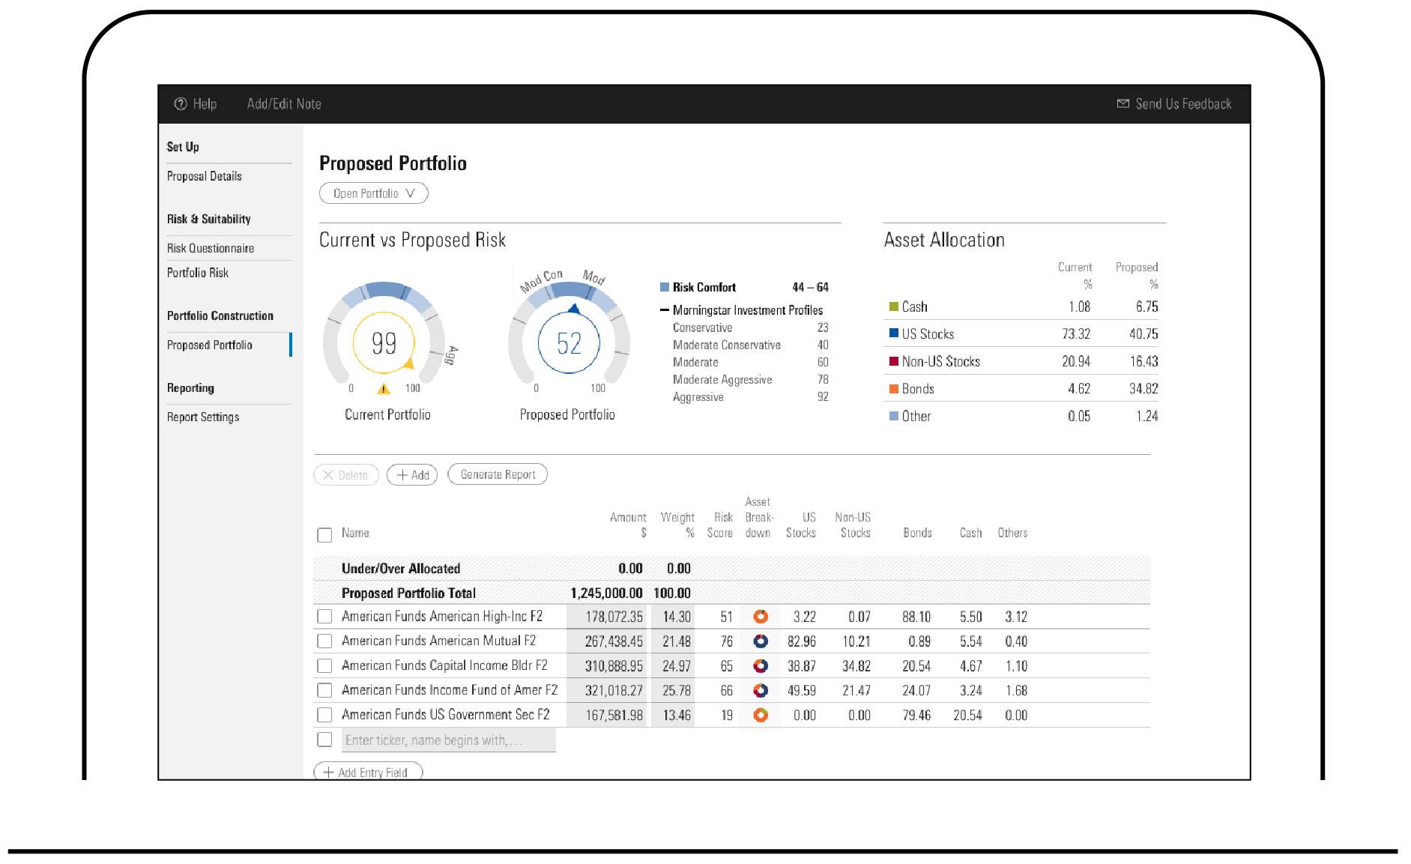Open asset breakdown donut for American Mutual F2

[x=760, y=641]
